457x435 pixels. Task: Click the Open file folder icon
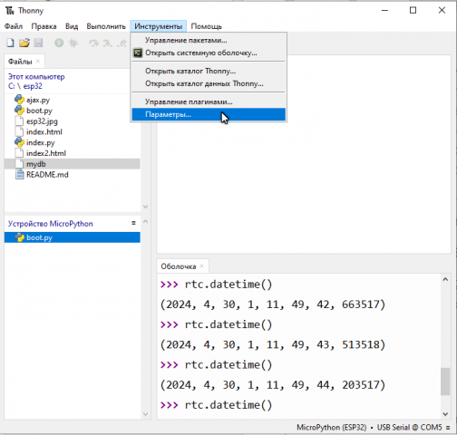pyautogui.click(x=24, y=43)
